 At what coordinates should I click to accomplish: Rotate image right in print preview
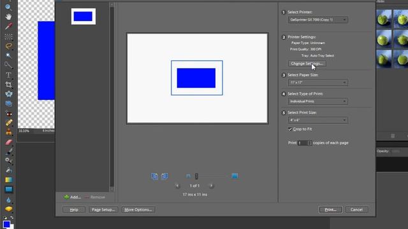164,176
